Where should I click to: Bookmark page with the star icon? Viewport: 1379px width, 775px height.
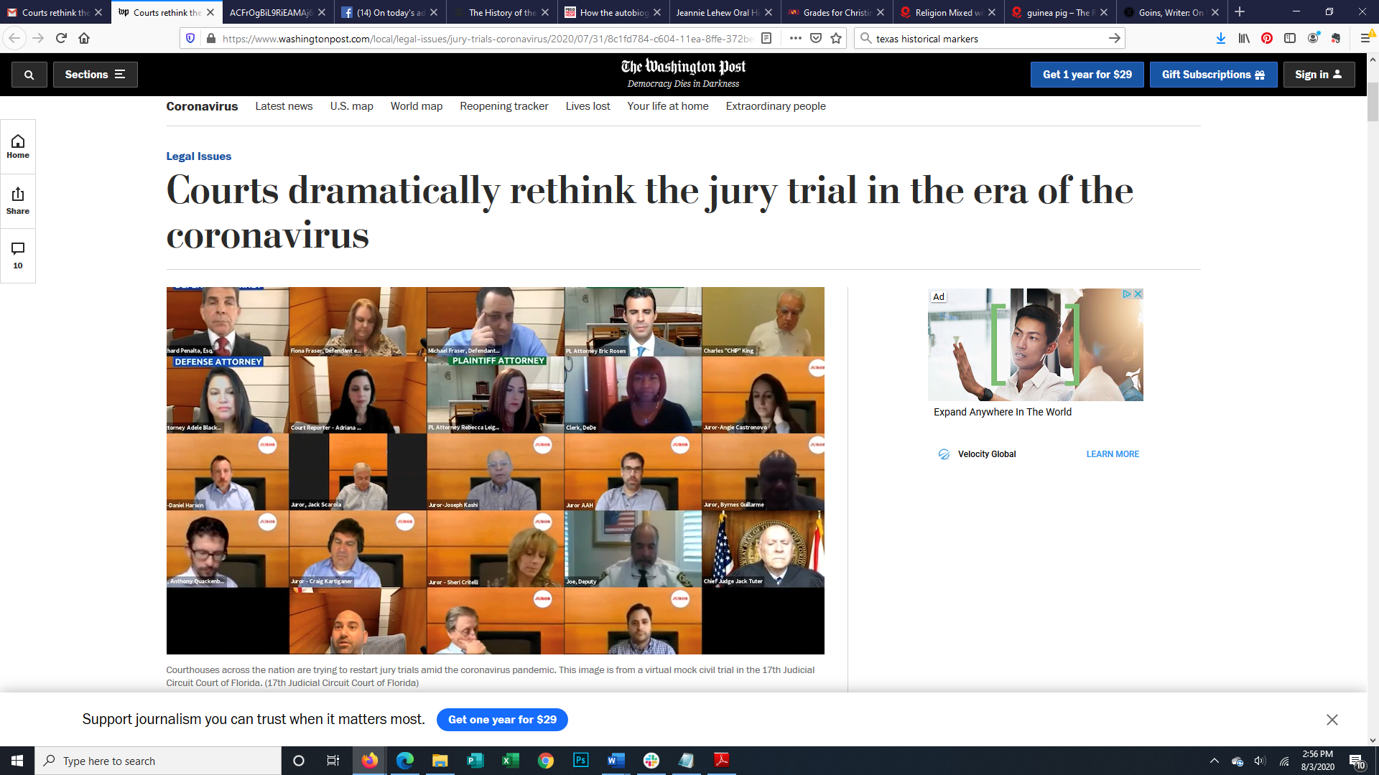click(x=836, y=39)
